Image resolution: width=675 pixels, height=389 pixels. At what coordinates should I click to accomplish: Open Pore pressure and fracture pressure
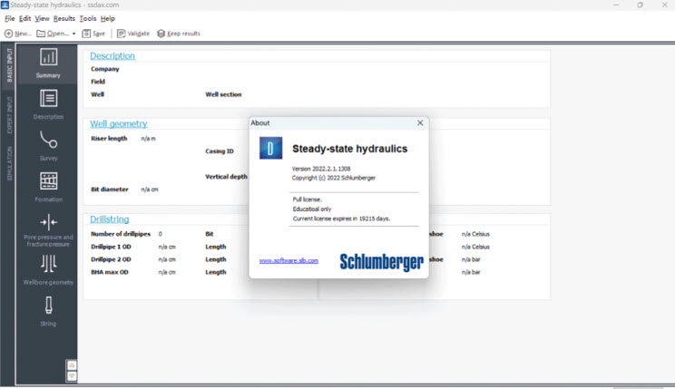click(x=48, y=229)
